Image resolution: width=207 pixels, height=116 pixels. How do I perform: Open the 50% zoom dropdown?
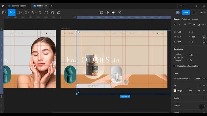pyautogui.click(x=203, y=13)
